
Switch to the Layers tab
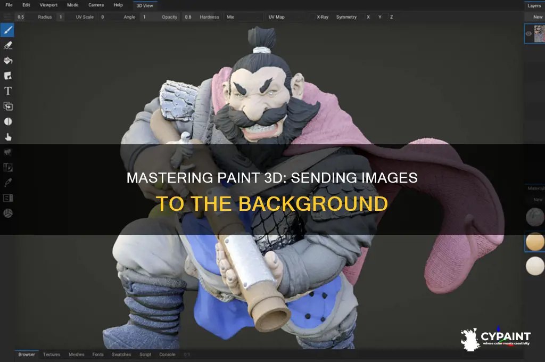pos(534,5)
